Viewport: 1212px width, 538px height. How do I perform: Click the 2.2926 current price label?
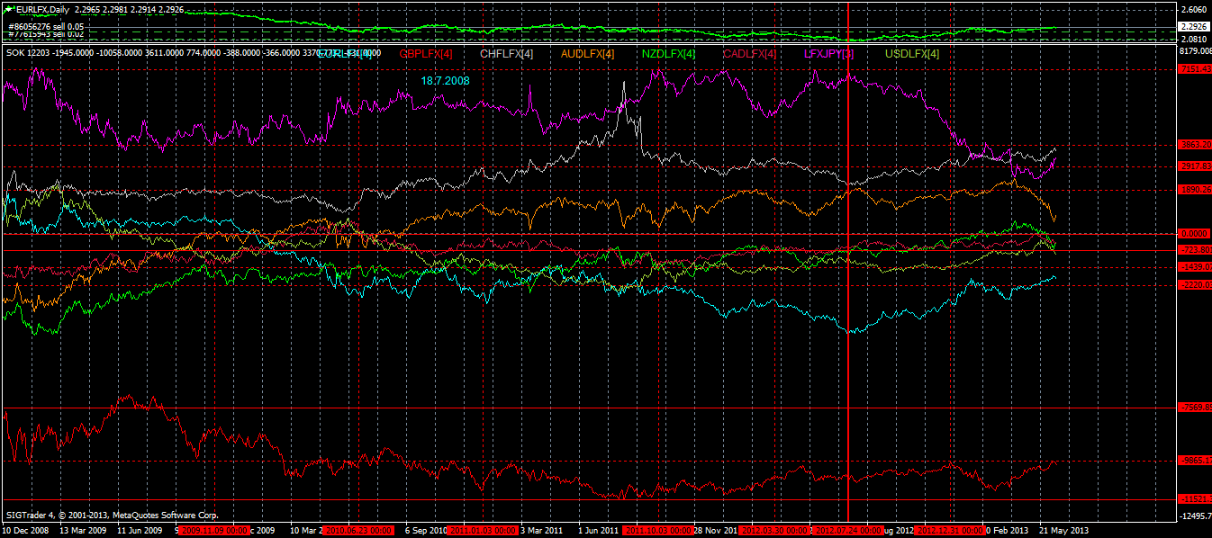pyautogui.click(x=1196, y=27)
